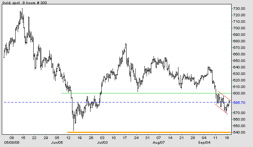Image resolution: width=253 pixels, height=147 pixels.
Task: Click the date axis tick labeled 10 in July
Action: pyautogui.click(x=114, y=138)
